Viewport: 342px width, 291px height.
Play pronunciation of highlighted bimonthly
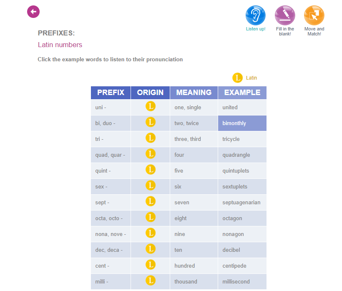[234, 123]
